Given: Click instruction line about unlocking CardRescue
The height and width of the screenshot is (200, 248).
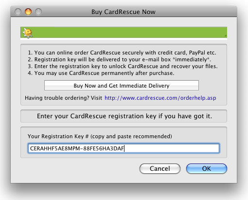Looking at the screenshot, I should click(123, 66).
